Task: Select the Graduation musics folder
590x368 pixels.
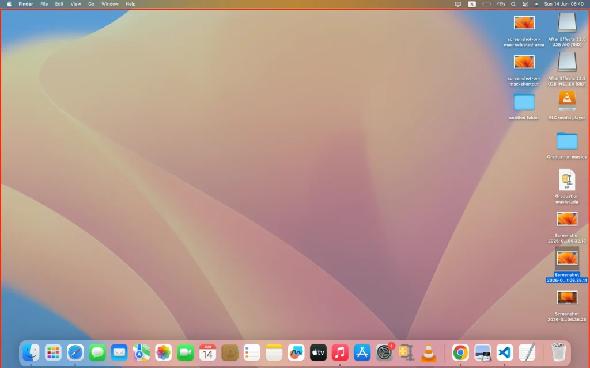Action: pos(567,145)
